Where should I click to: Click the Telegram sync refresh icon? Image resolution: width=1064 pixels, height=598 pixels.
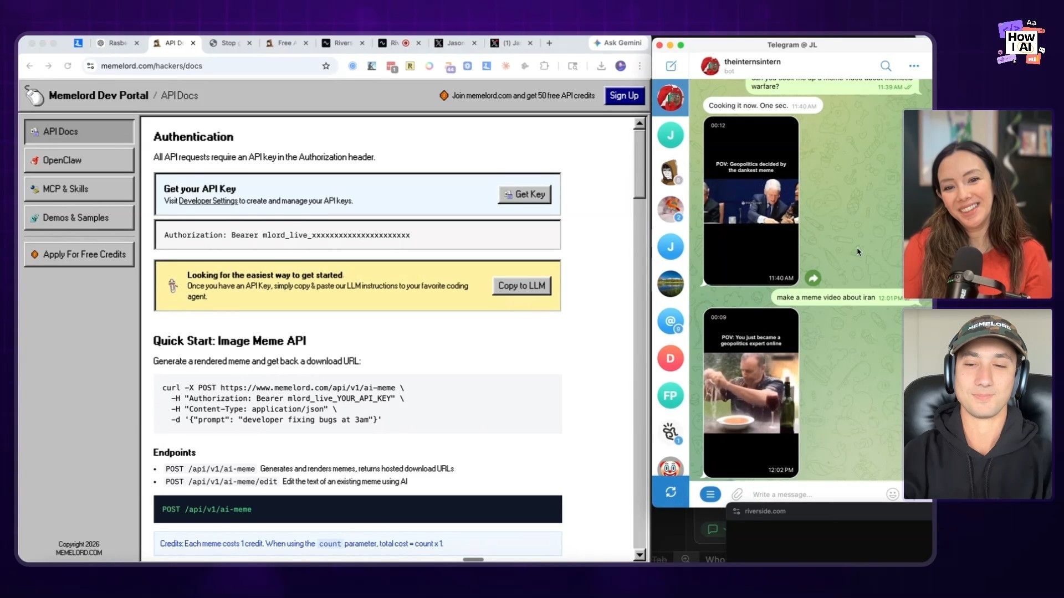pyautogui.click(x=671, y=492)
